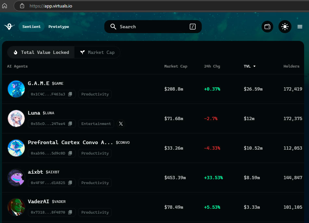The image size is (309, 223).
Task: Click the slash shortcut icon in search
Action: [x=193, y=27]
